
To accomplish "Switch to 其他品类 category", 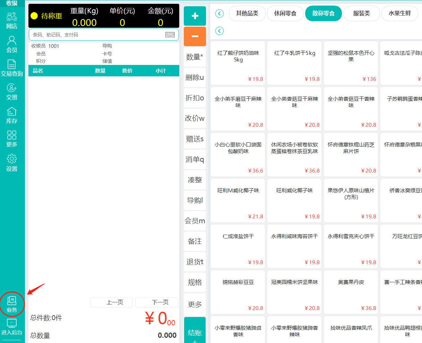I will (247, 14).
